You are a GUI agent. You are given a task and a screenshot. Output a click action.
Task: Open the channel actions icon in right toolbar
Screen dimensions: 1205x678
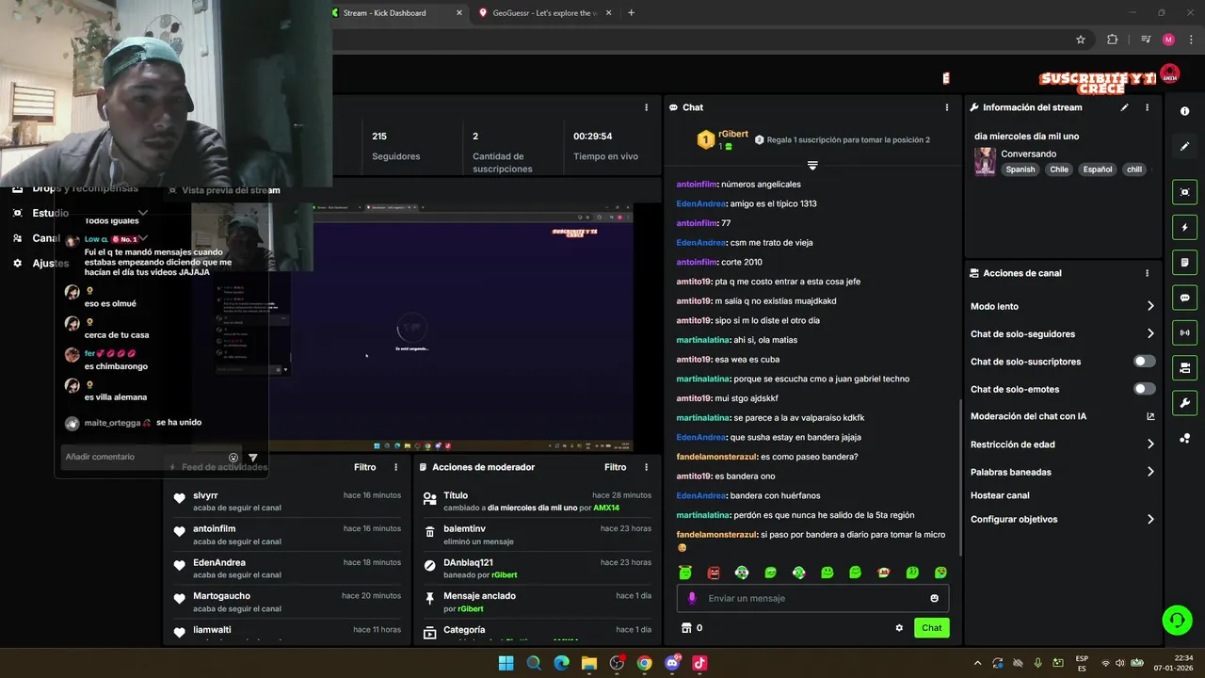(1184, 367)
